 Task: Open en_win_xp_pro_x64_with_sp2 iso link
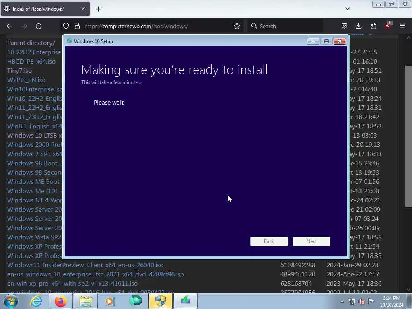72,284
